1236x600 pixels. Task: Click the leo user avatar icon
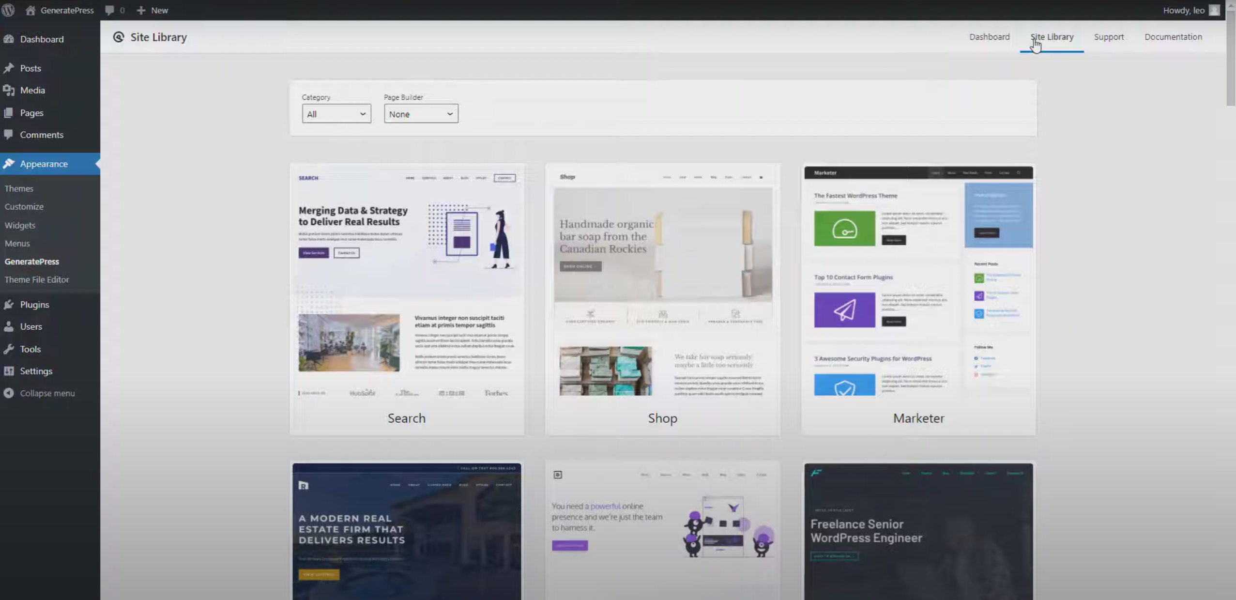(x=1214, y=10)
